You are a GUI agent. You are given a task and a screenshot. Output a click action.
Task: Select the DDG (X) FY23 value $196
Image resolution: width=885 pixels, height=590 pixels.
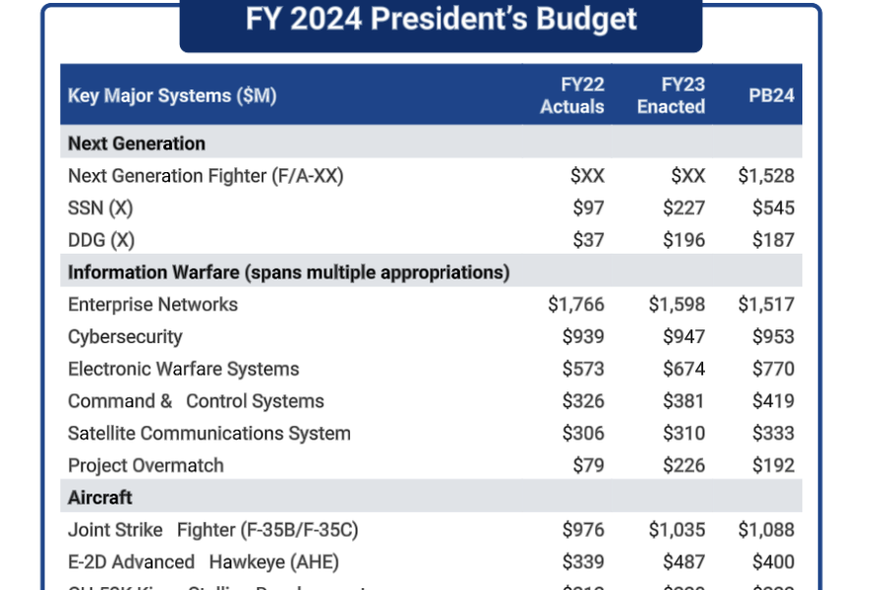(683, 241)
